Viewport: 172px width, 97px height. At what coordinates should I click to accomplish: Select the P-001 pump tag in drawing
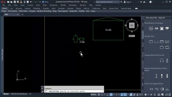(x=82, y=42)
